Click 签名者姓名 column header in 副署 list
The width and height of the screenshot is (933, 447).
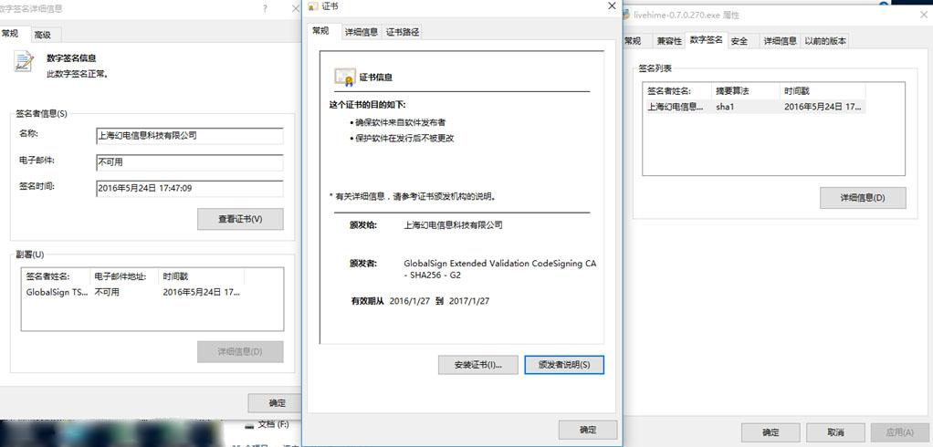[x=56, y=277]
